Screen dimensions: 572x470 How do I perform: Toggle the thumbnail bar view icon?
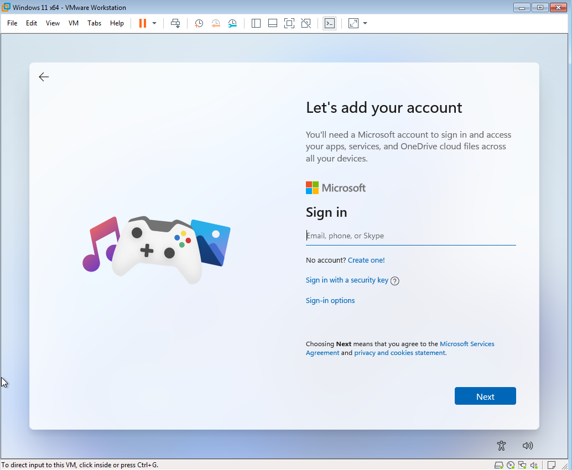pyautogui.click(x=273, y=23)
